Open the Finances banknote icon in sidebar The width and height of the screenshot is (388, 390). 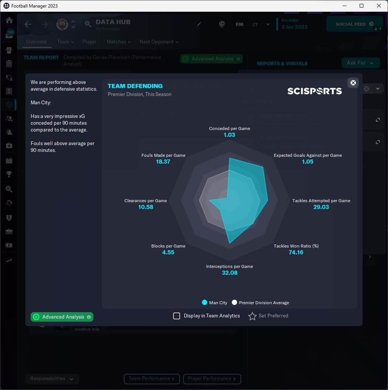pos(9,245)
